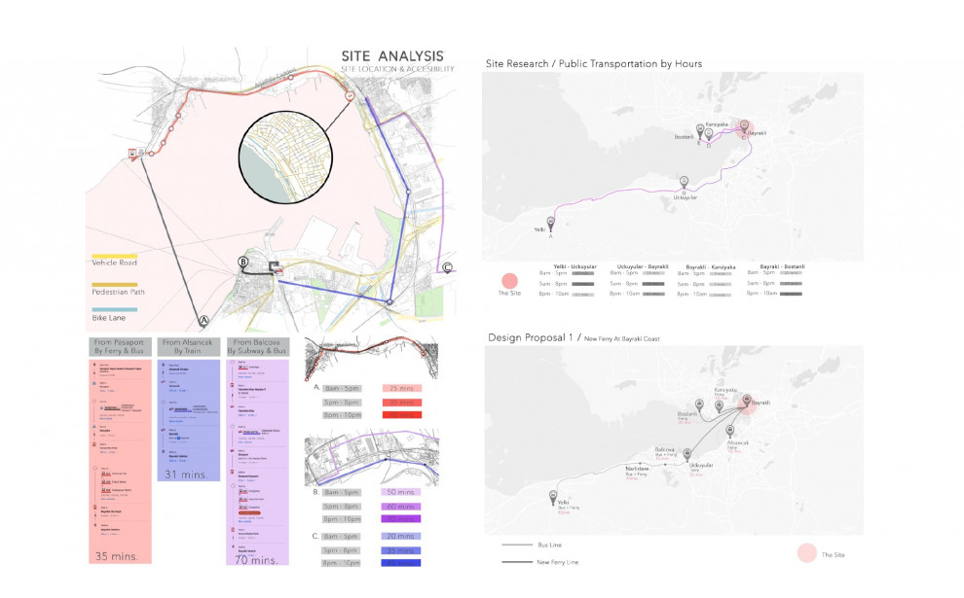Click the red 35 mins swatch for route A
Screen dimensions: 964x598
[x=401, y=403]
